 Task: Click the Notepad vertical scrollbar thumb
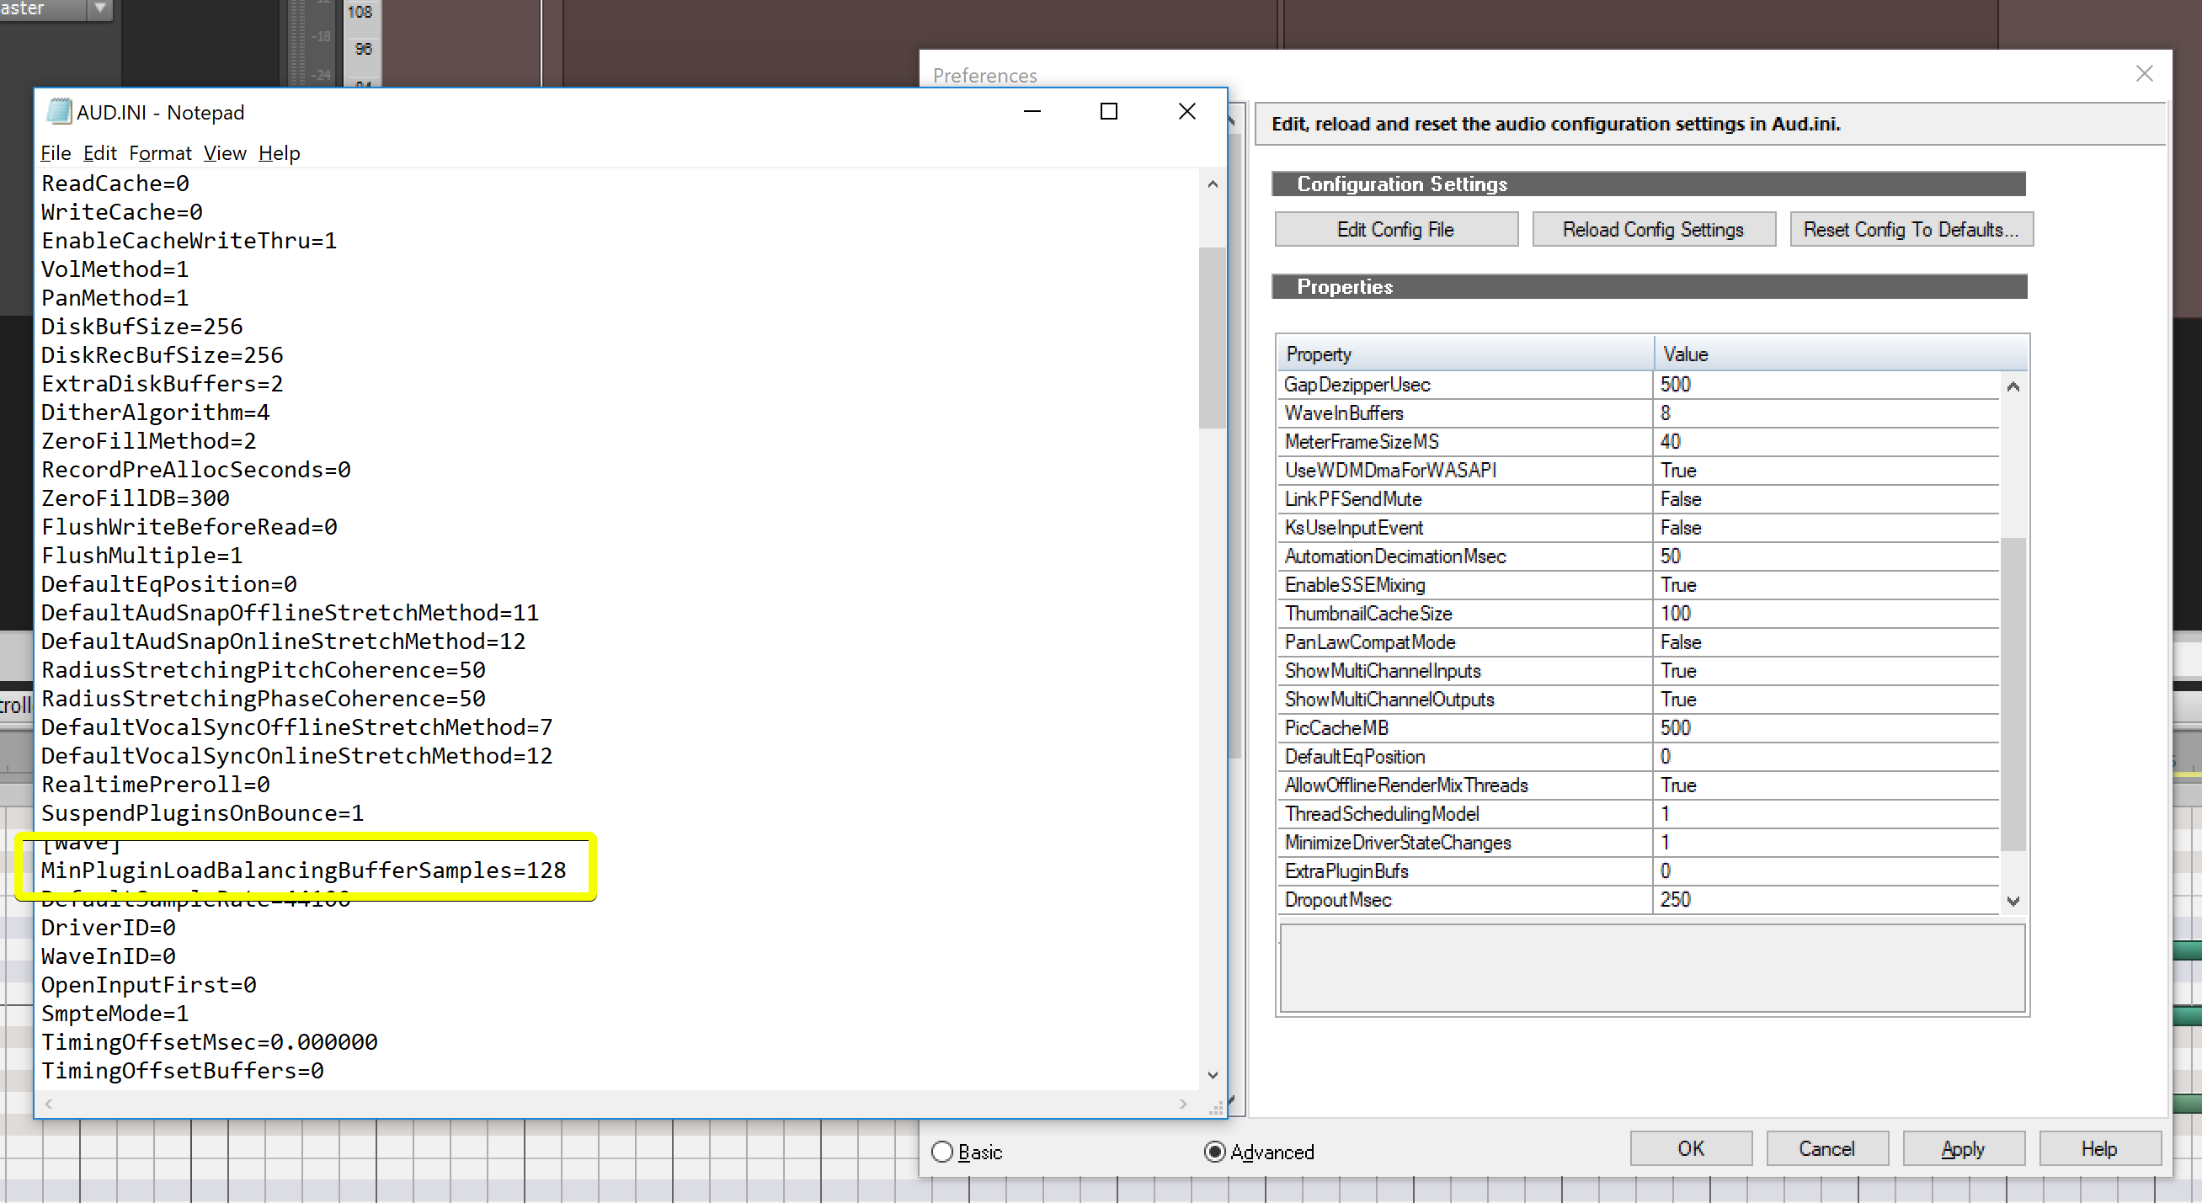point(1211,338)
